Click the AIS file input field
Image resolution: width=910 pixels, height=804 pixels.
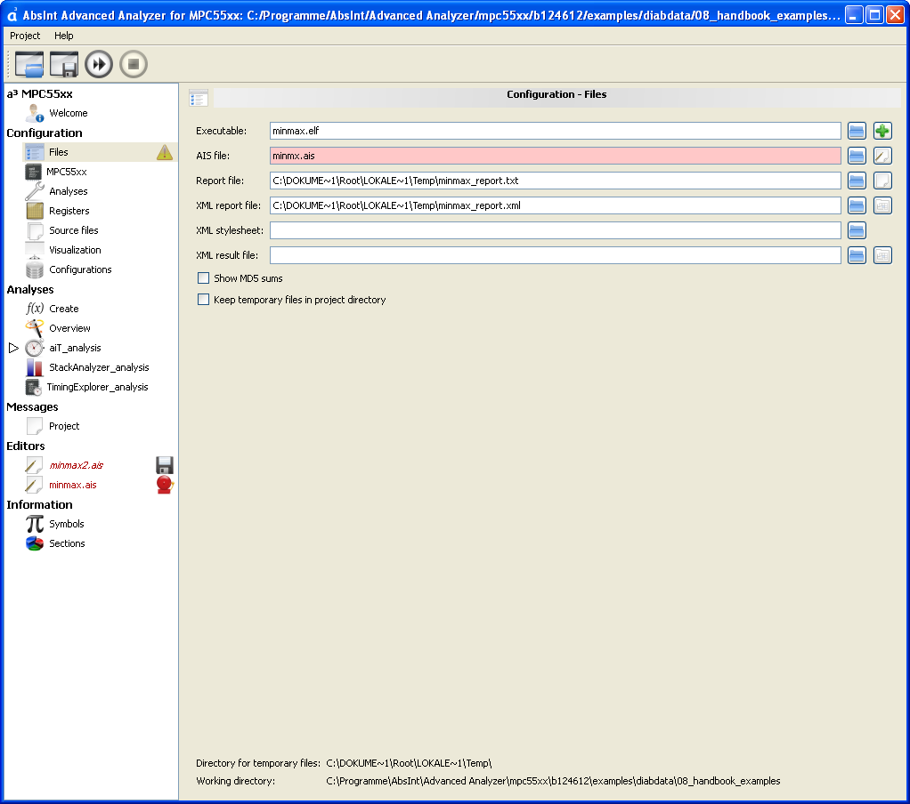click(556, 156)
